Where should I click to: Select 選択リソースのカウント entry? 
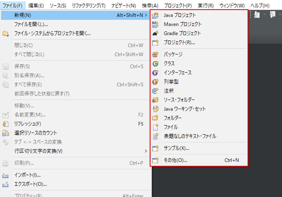point(76,133)
